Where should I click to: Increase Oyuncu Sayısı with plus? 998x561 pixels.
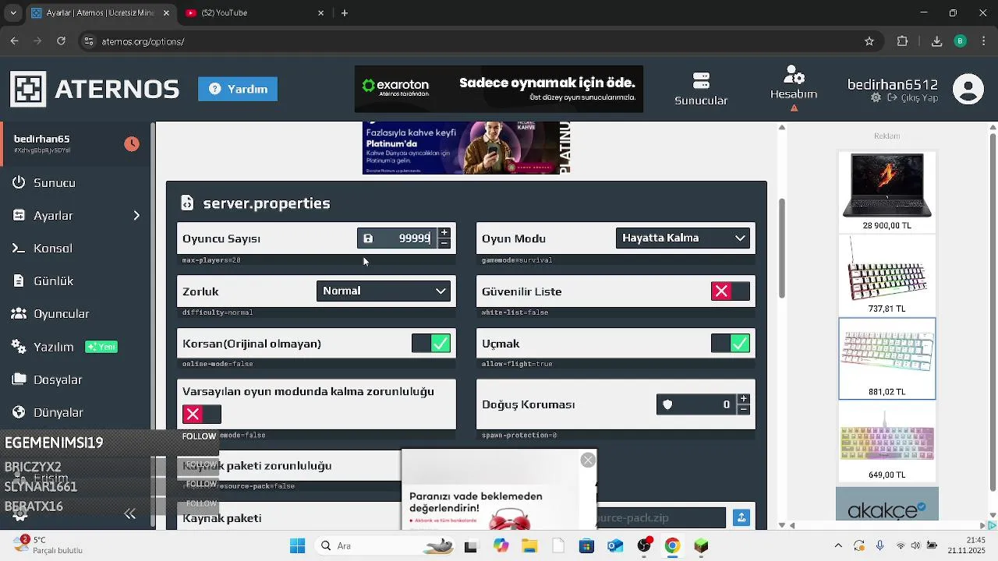tap(444, 233)
